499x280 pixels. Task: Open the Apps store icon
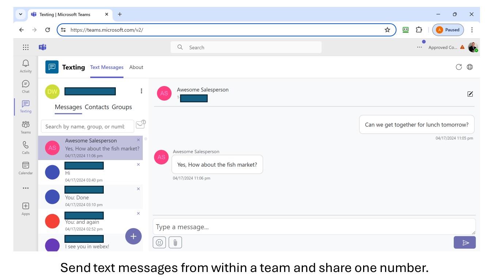click(26, 209)
